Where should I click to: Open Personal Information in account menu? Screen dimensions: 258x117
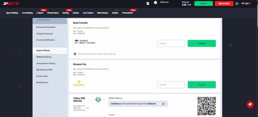click(46, 27)
